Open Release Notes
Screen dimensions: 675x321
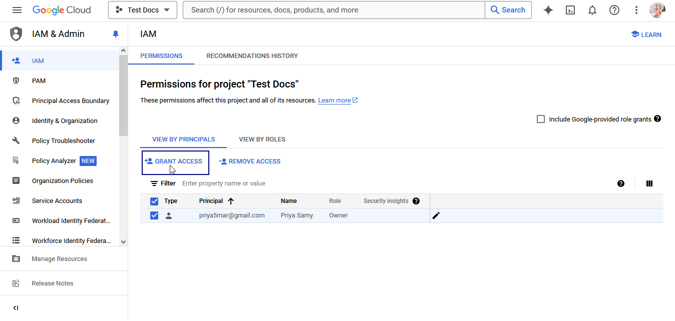coord(64,283)
